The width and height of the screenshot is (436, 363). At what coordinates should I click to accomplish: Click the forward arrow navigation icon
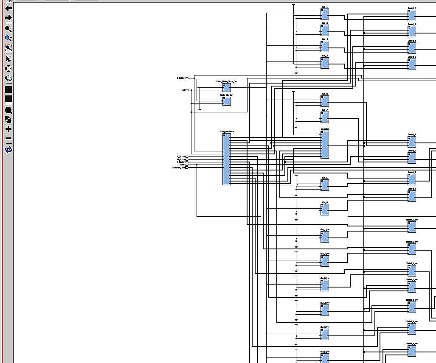click(8, 18)
